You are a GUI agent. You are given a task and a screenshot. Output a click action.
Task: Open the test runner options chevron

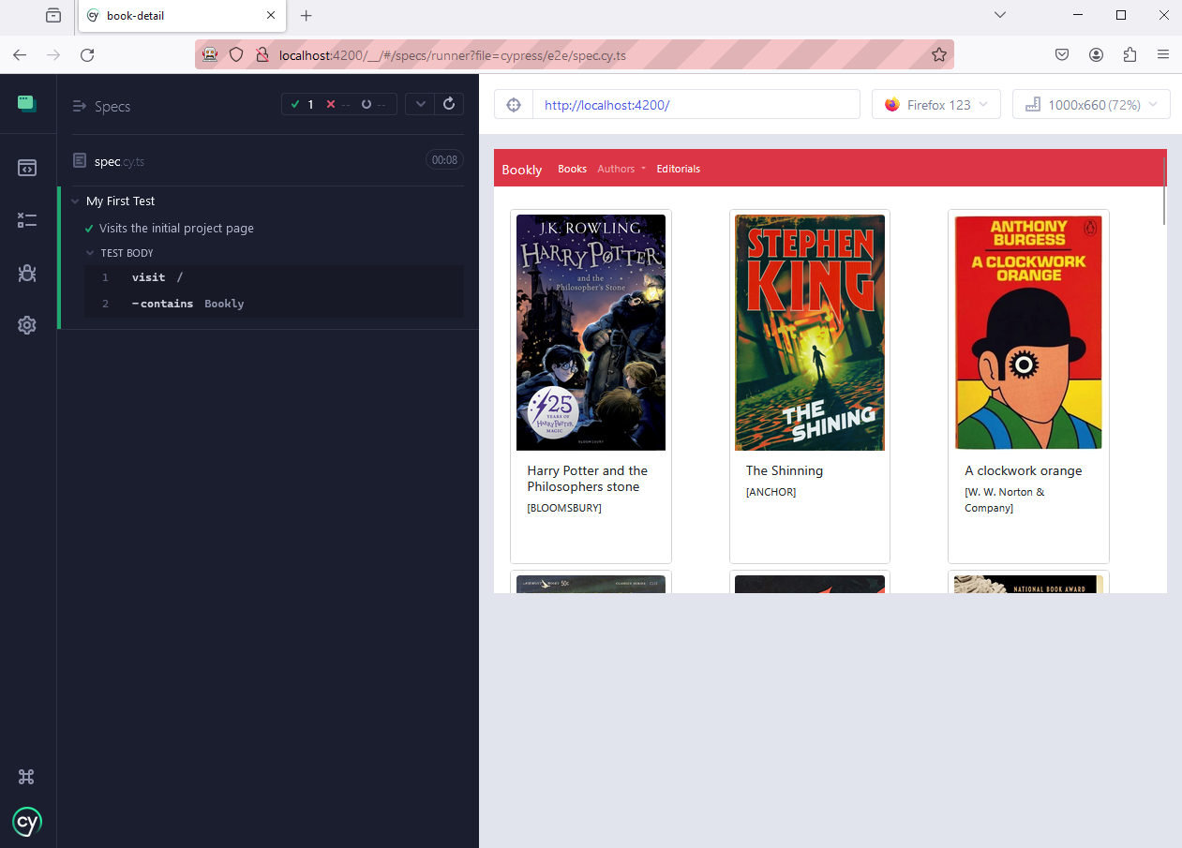pos(420,104)
